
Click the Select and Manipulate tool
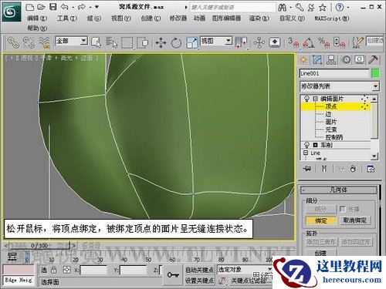tap(259, 42)
